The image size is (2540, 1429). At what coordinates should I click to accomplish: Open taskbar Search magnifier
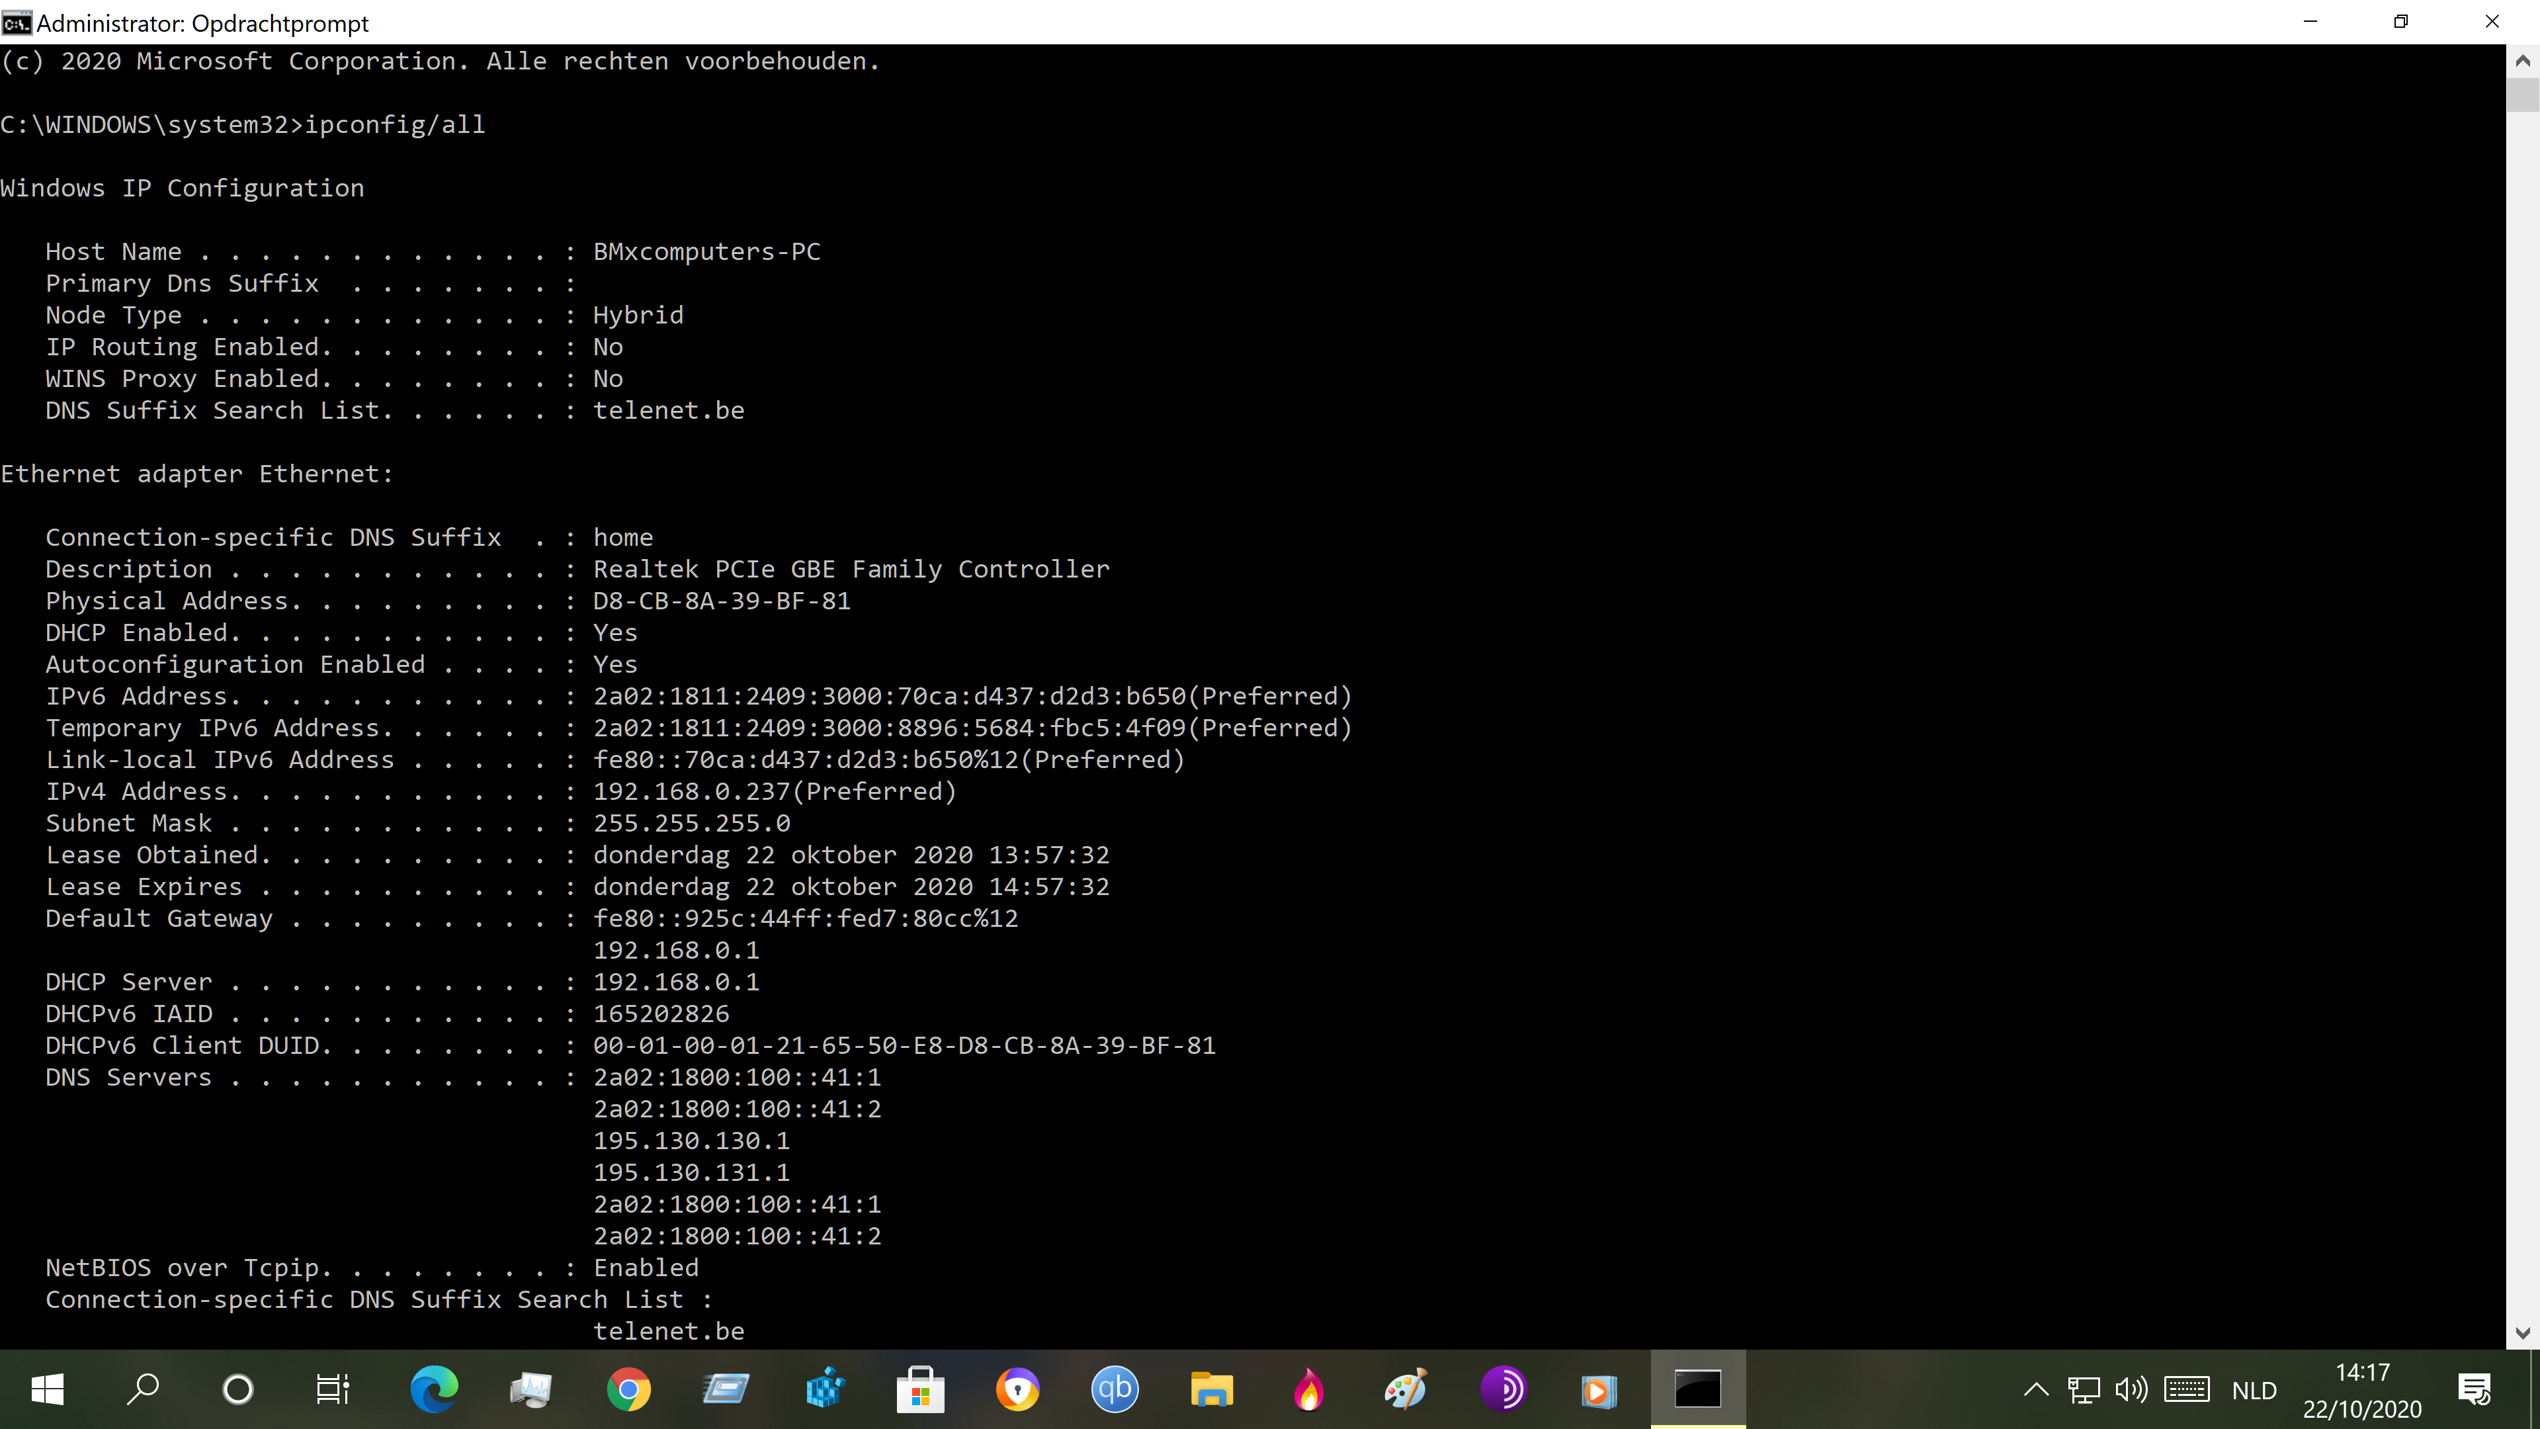(143, 1389)
